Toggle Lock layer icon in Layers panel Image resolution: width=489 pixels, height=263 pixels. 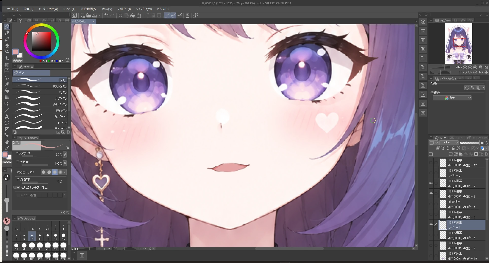[453, 148]
